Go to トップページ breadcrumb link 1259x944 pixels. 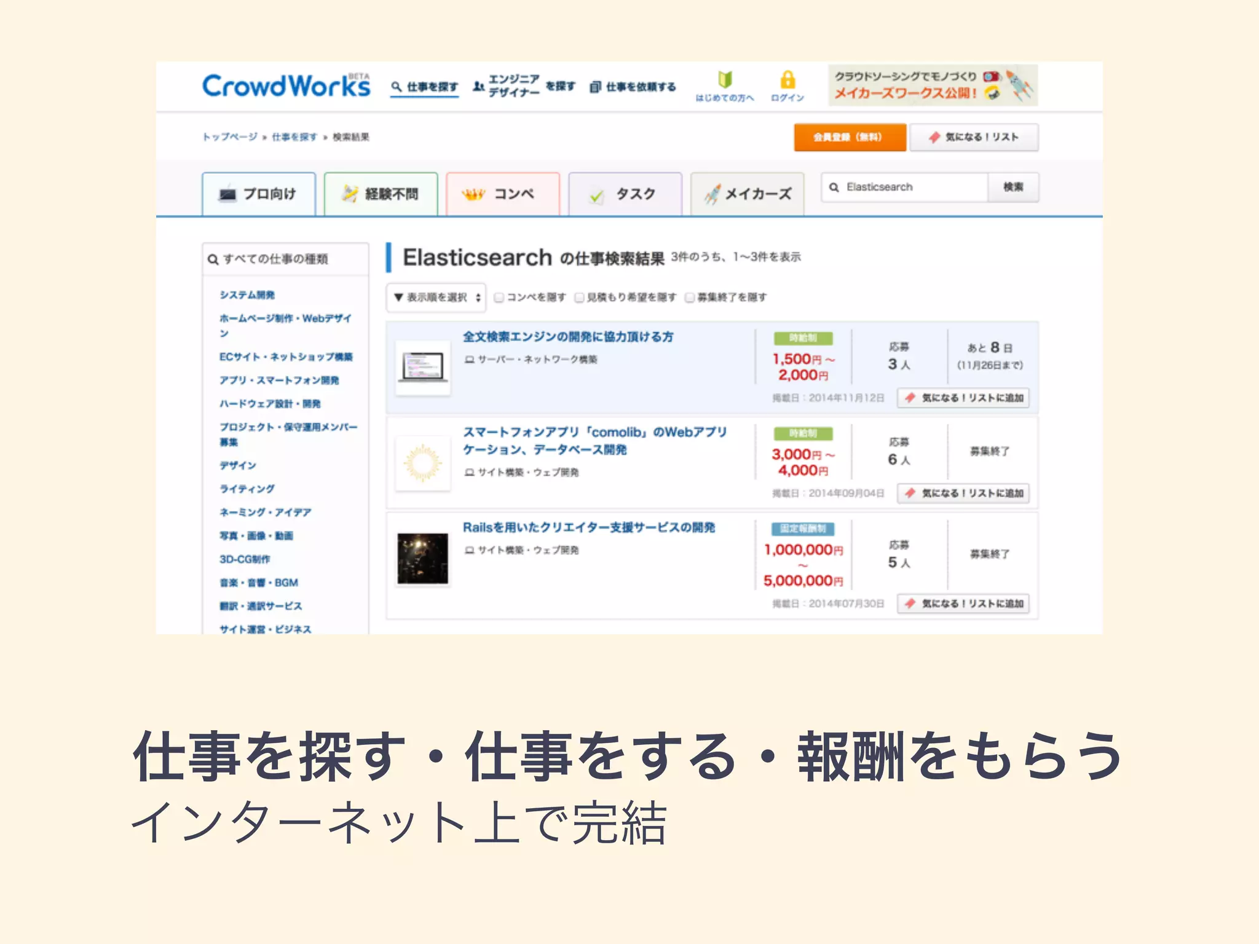[x=230, y=136]
